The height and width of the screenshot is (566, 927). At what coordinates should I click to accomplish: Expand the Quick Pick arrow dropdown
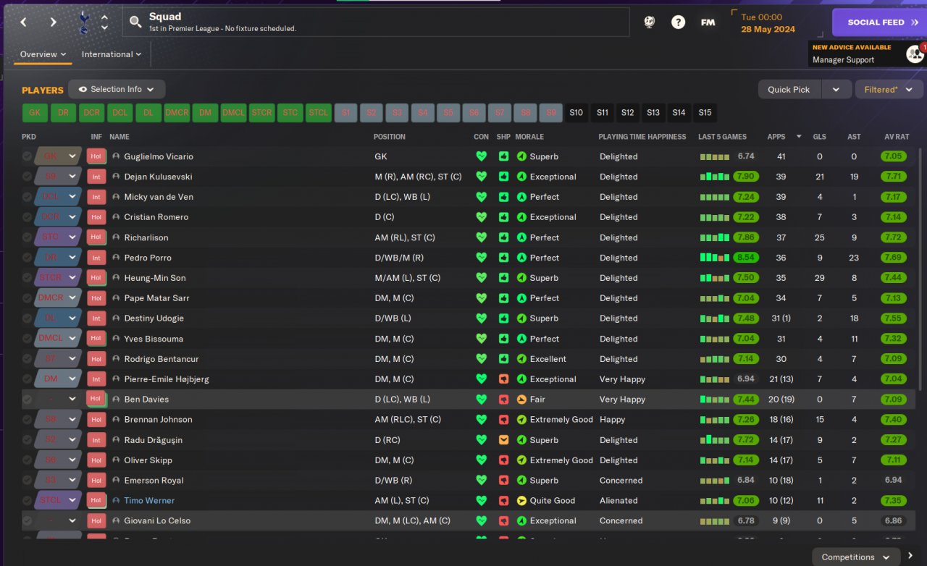(x=836, y=90)
